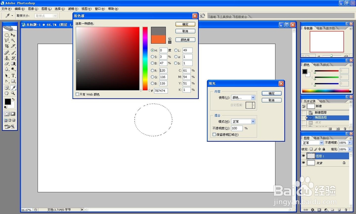Open the 图像 menu

[x=33, y=9]
